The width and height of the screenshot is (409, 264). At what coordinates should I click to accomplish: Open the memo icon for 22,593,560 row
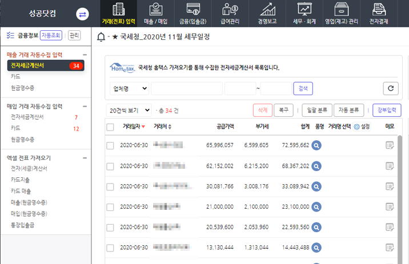[x=390, y=228]
